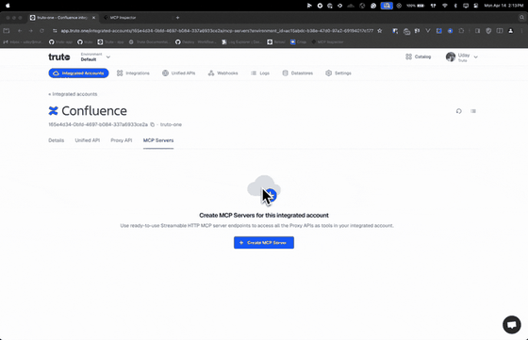Open the browser profile avatar icon
The width and height of the screenshot is (528, 340).
(511, 30)
